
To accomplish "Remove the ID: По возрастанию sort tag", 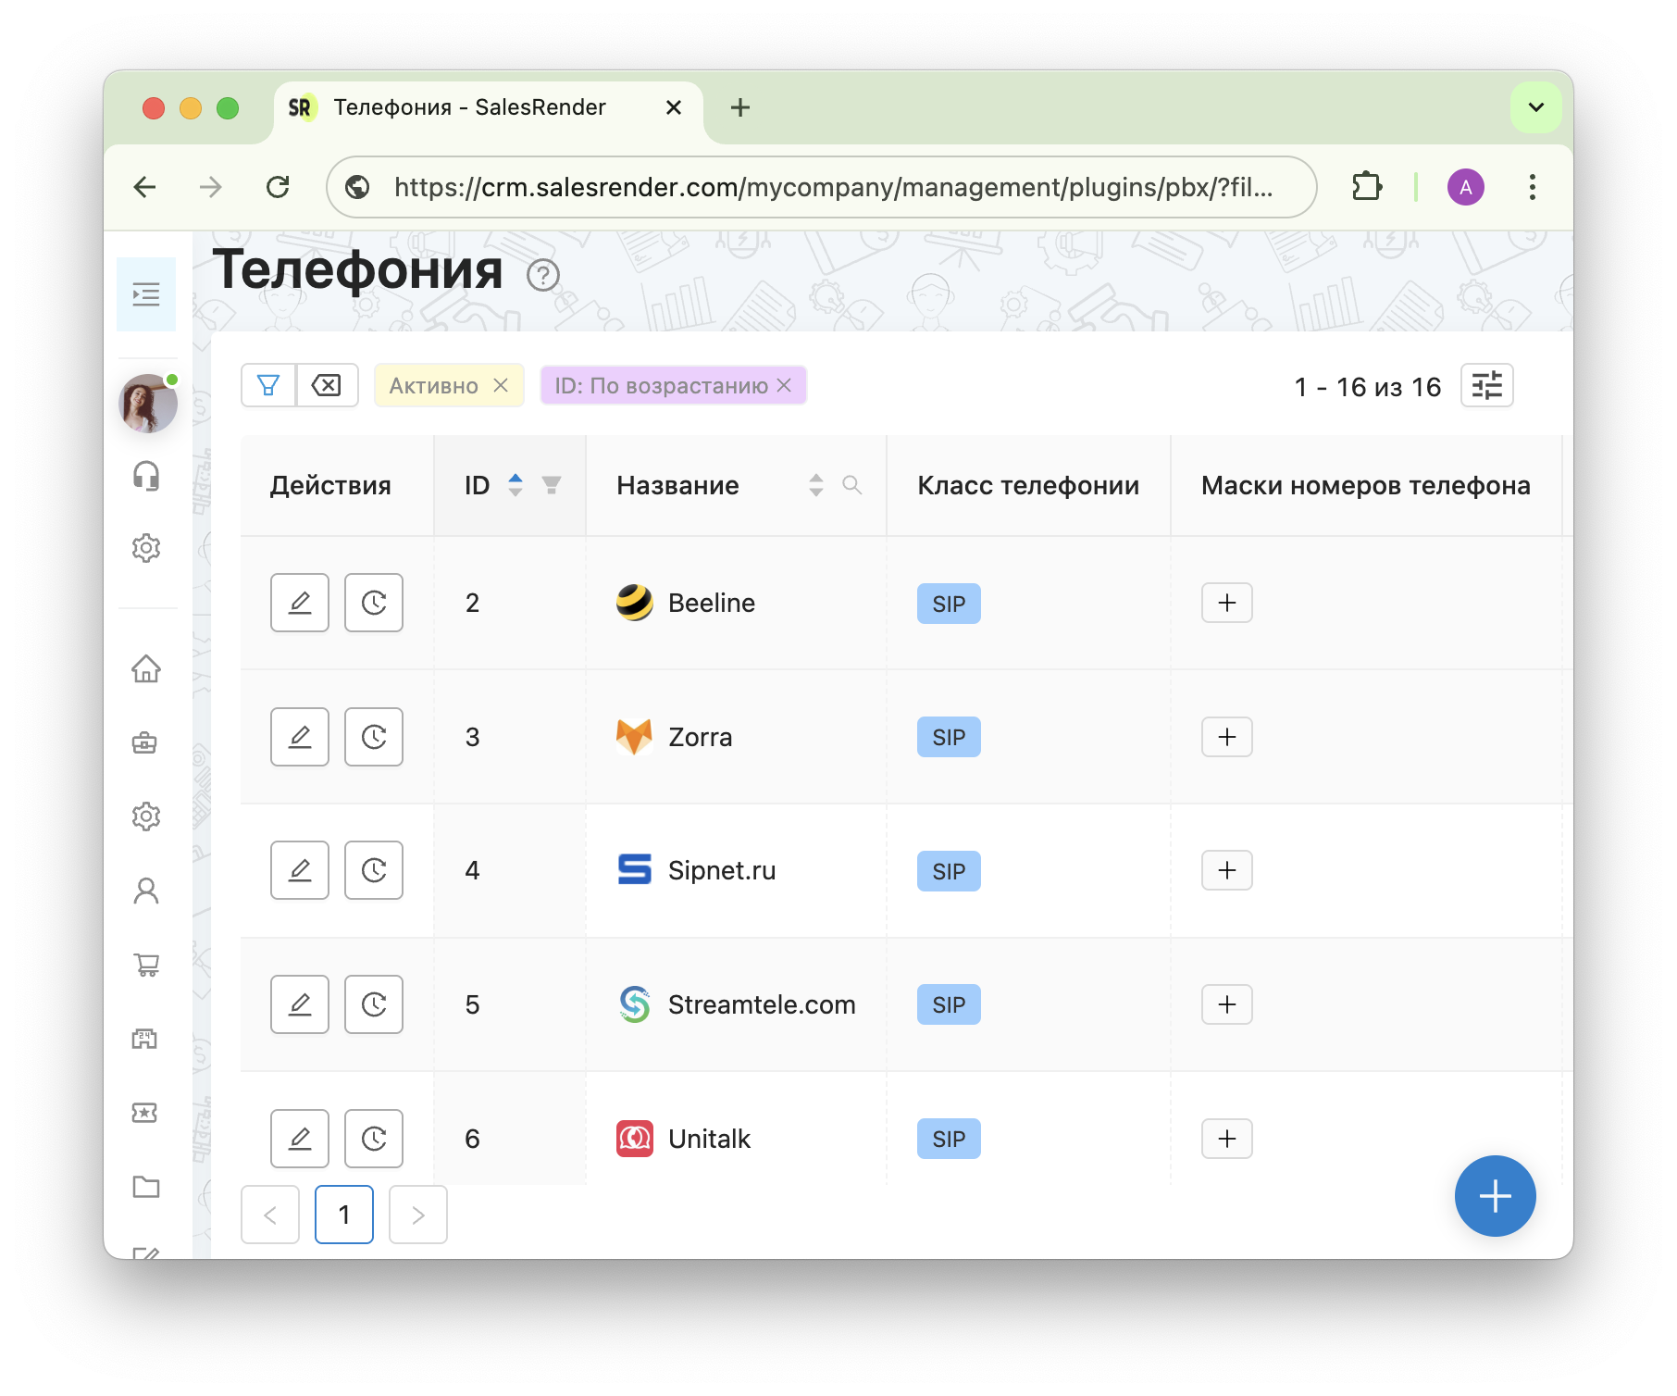I will click(x=784, y=385).
